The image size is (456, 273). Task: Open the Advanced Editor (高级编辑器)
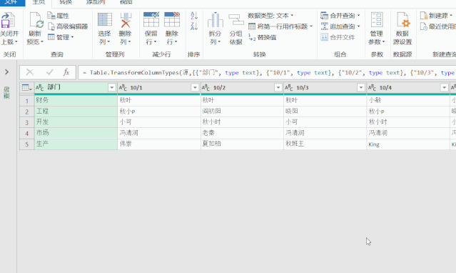[x=68, y=26]
